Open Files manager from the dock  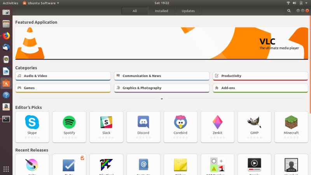coord(6,24)
